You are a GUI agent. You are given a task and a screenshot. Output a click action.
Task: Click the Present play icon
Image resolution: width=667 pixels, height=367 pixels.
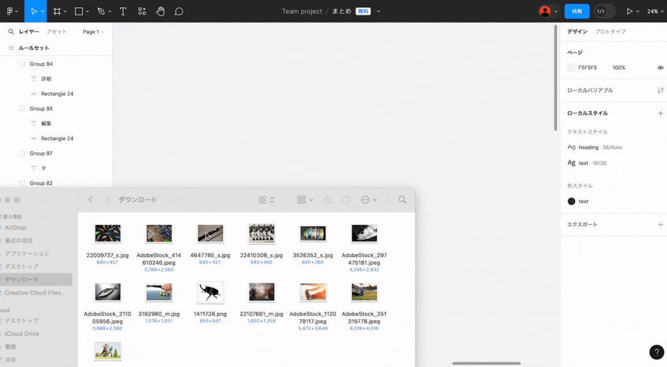[x=629, y=11]
